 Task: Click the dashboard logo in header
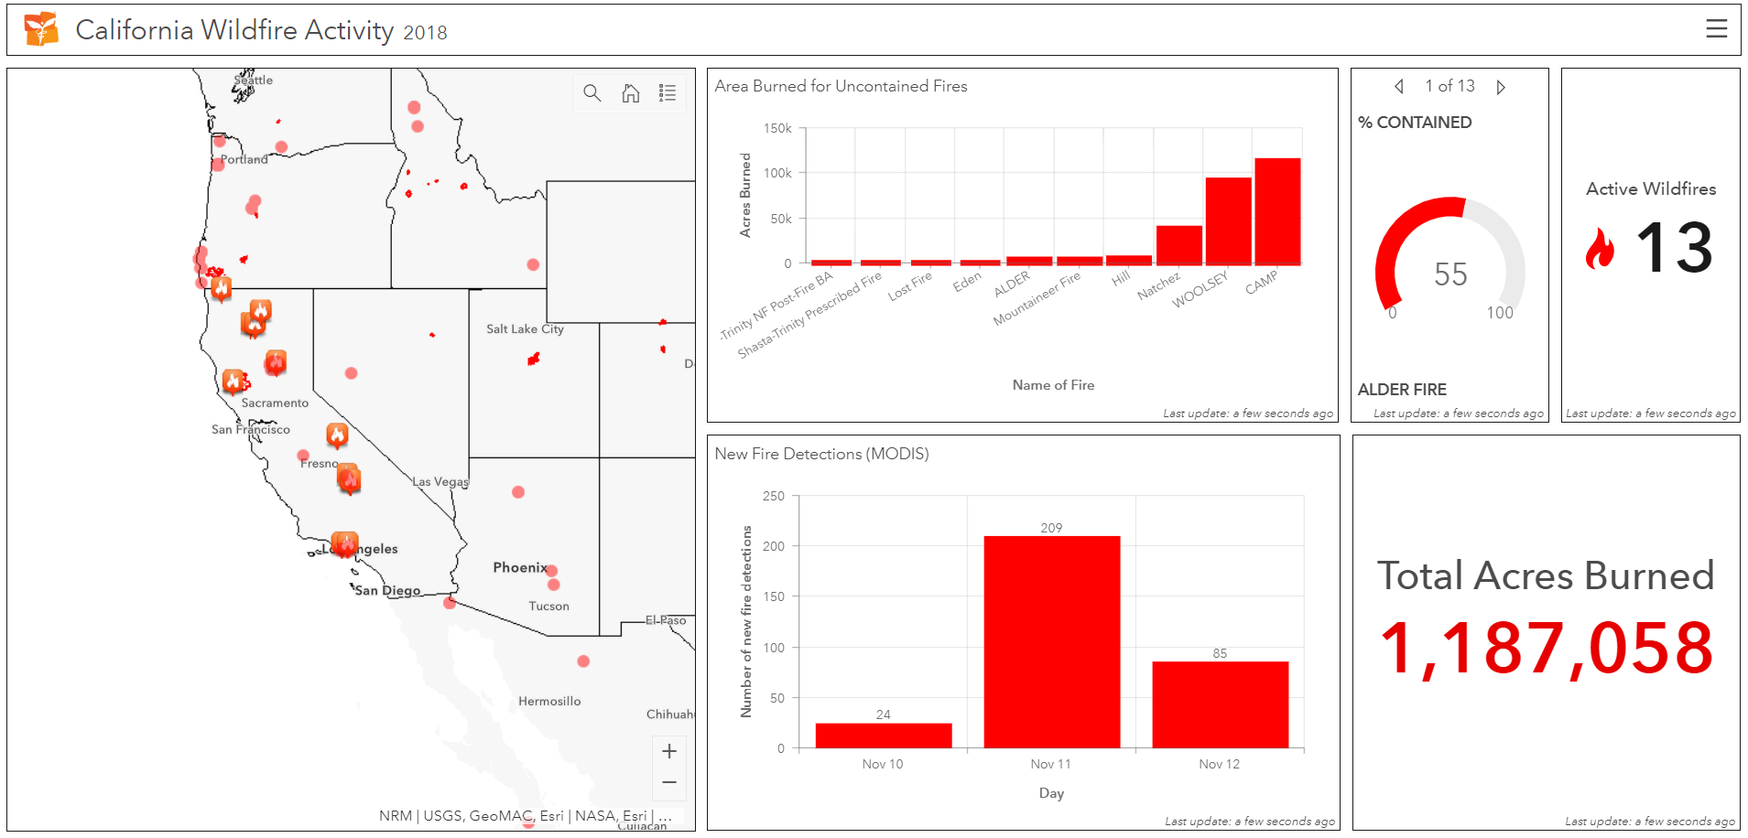tap(41, 30)
